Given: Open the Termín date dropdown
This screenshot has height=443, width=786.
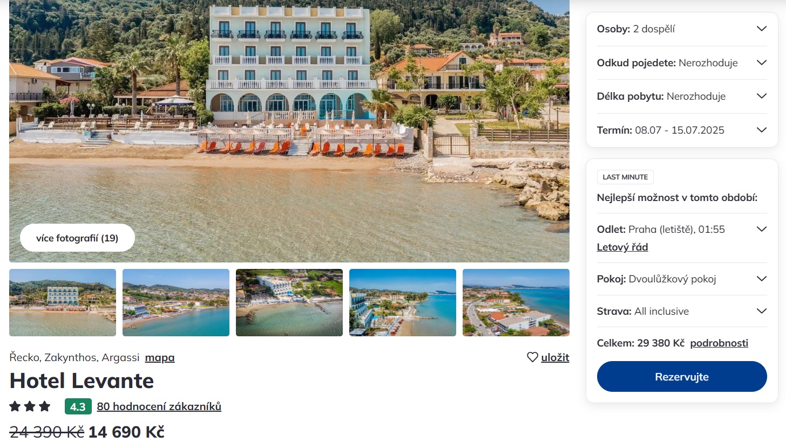Looking at the screenshot, I should (x=761, y=130).
